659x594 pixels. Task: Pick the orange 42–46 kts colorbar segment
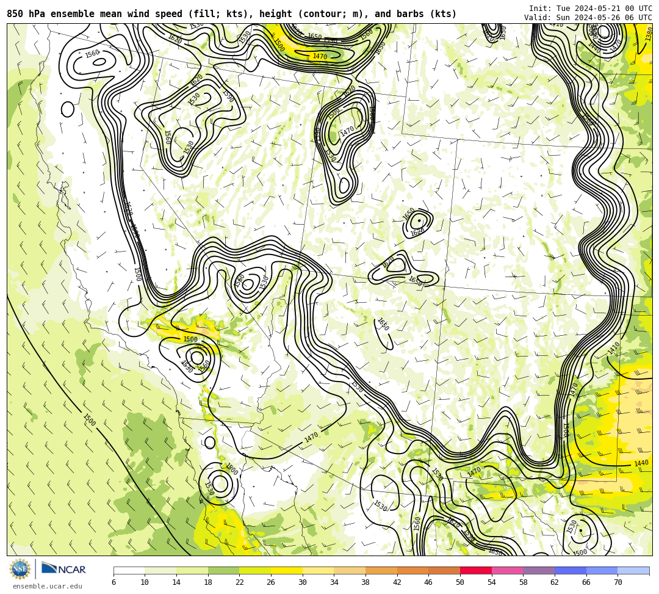412,570
